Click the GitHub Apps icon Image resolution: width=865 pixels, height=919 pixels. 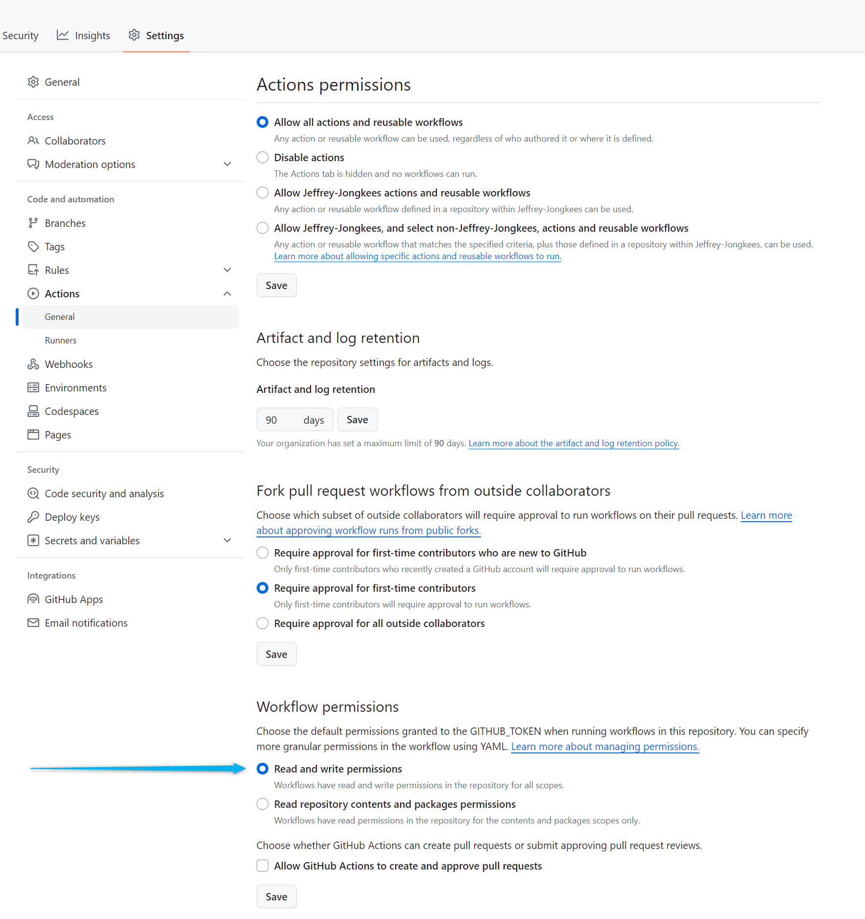33,599
